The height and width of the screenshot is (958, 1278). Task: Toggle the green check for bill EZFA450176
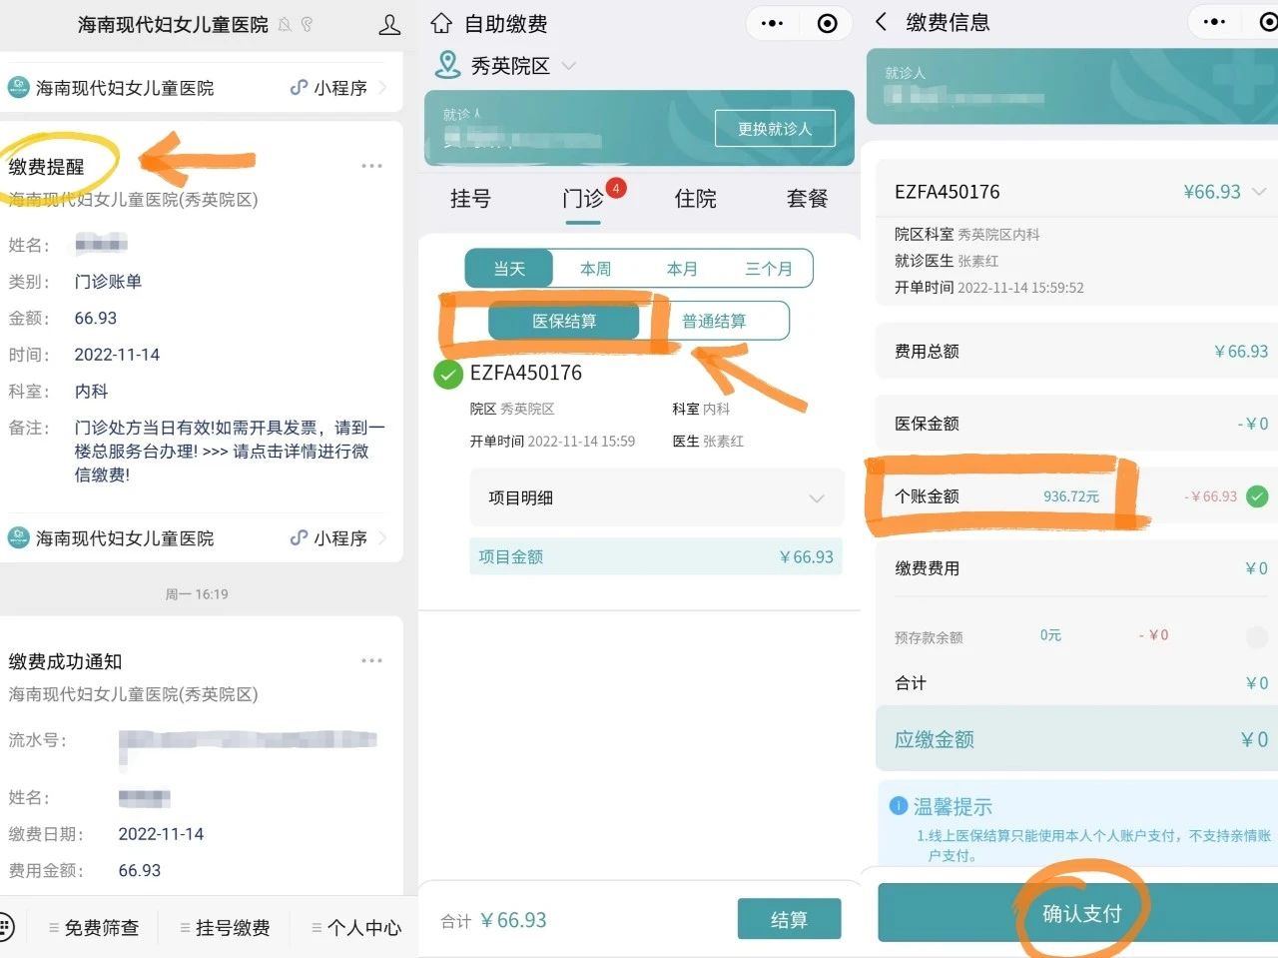[x=447, y=375]
